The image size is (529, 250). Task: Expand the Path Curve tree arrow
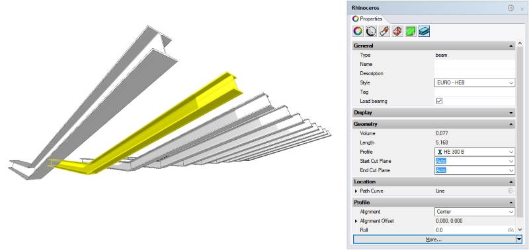point(356,191)
